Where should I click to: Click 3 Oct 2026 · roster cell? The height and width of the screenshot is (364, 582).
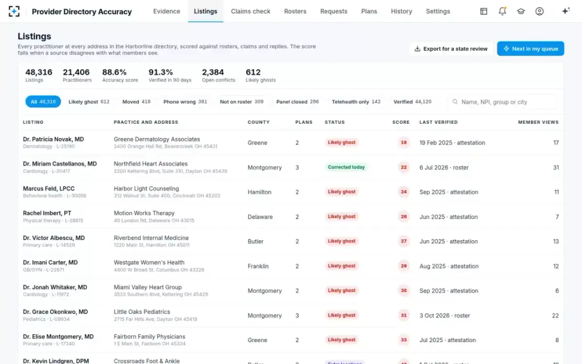445,315
